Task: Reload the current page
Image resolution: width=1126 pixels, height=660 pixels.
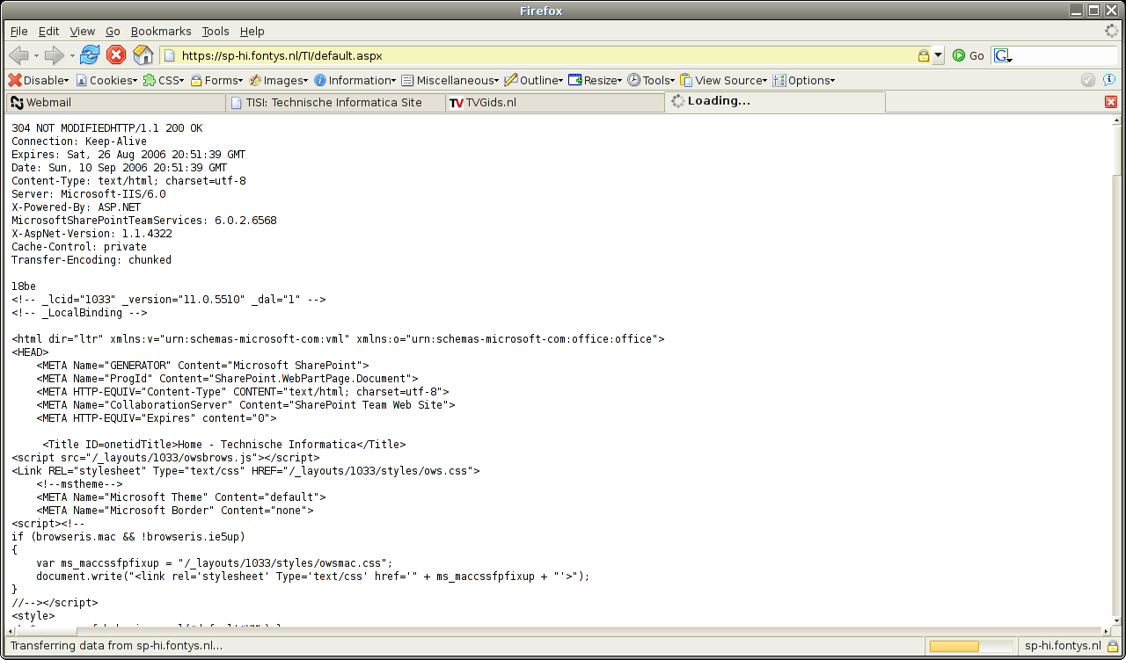Action: click(x=90, y=55)
